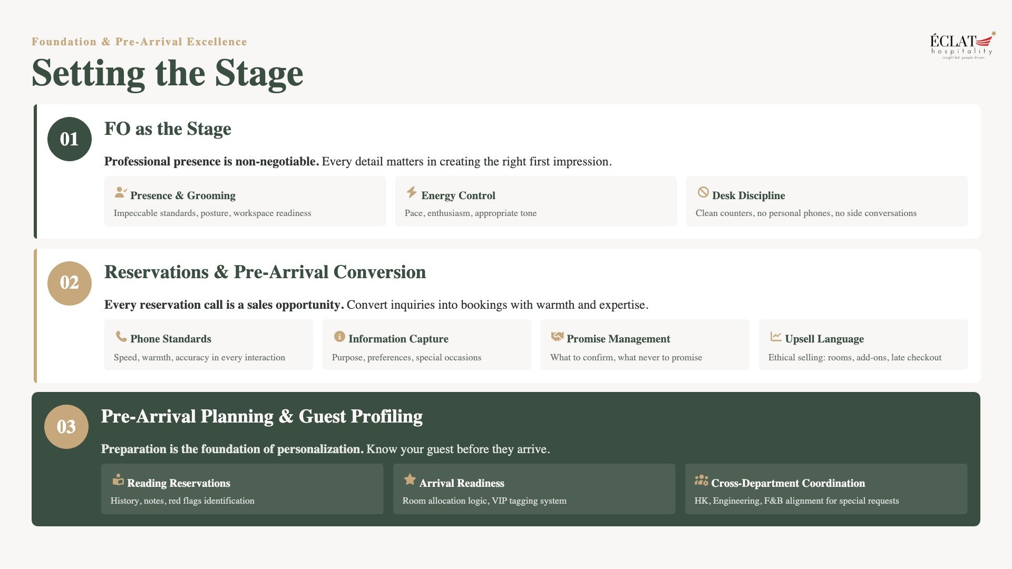
Task: Select Pre-Arrival Planning & Guest Profiling heading
Action: pos(262,417)
